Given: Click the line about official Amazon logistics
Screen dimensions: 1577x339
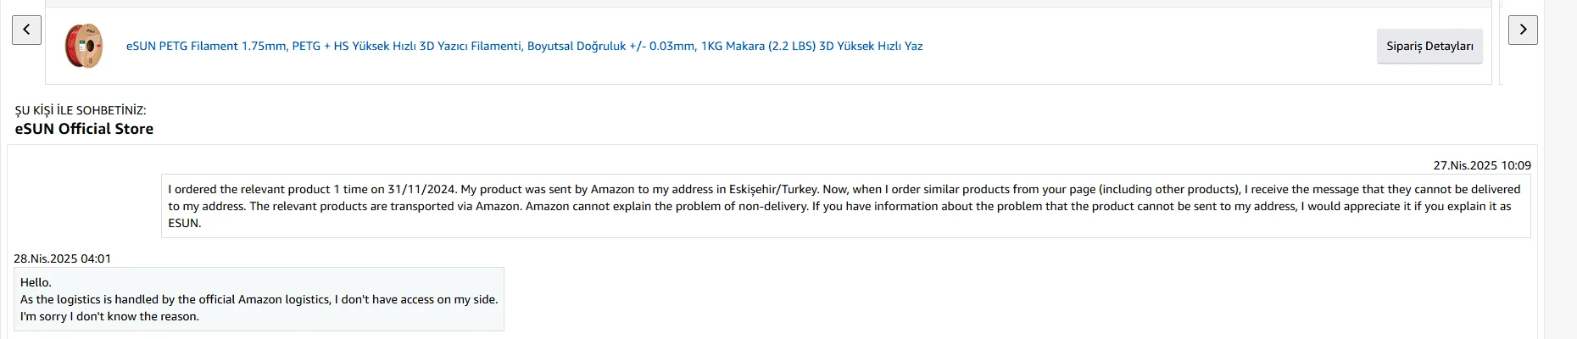Looking at the screenshot, I should (259, 299).
